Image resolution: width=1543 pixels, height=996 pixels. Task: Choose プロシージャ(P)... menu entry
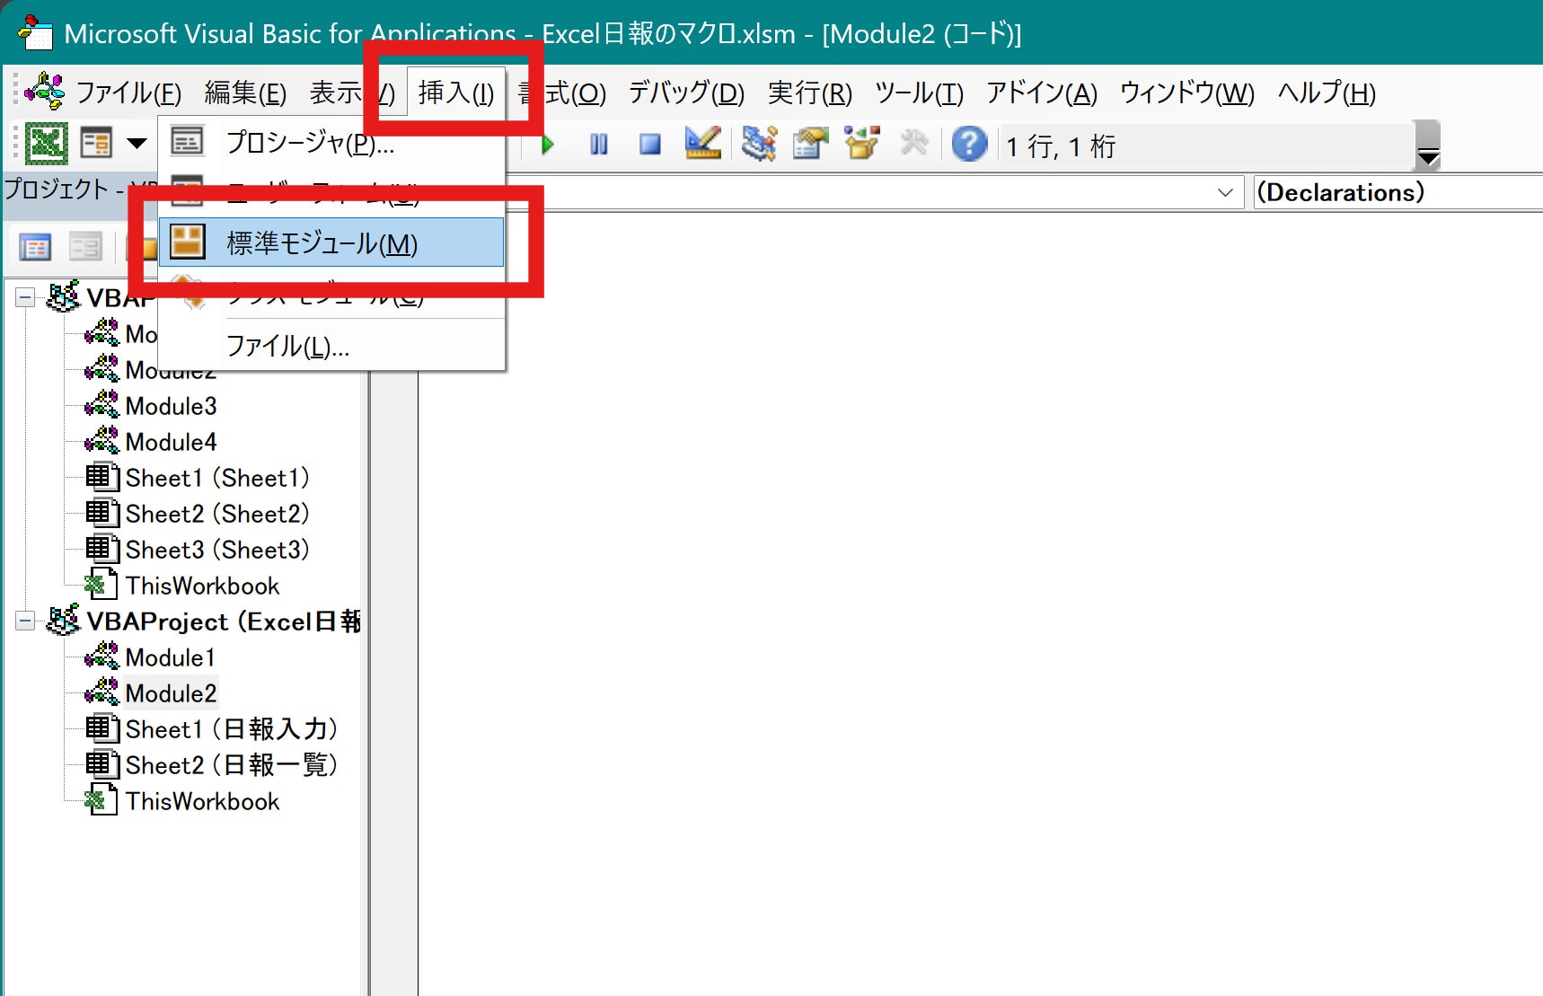point(310,142)
